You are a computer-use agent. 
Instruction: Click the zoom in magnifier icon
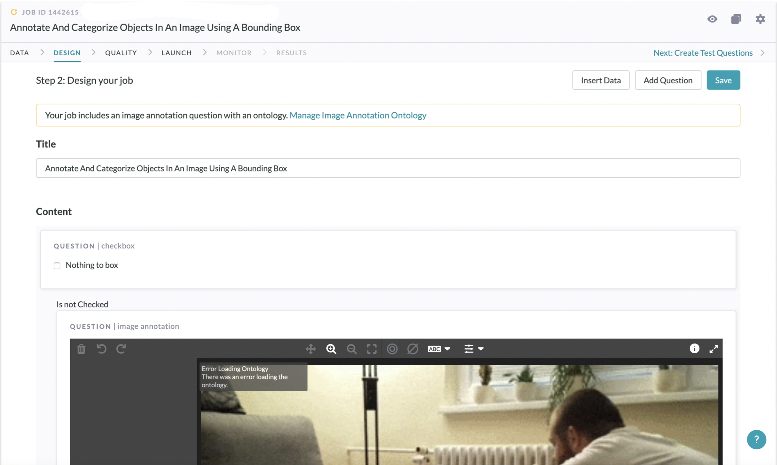(x=331, y=349)
